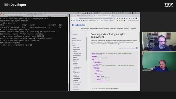Expand Inject Data Into Applications section
This screenshot has width=176, height=99.
[77, 68]
